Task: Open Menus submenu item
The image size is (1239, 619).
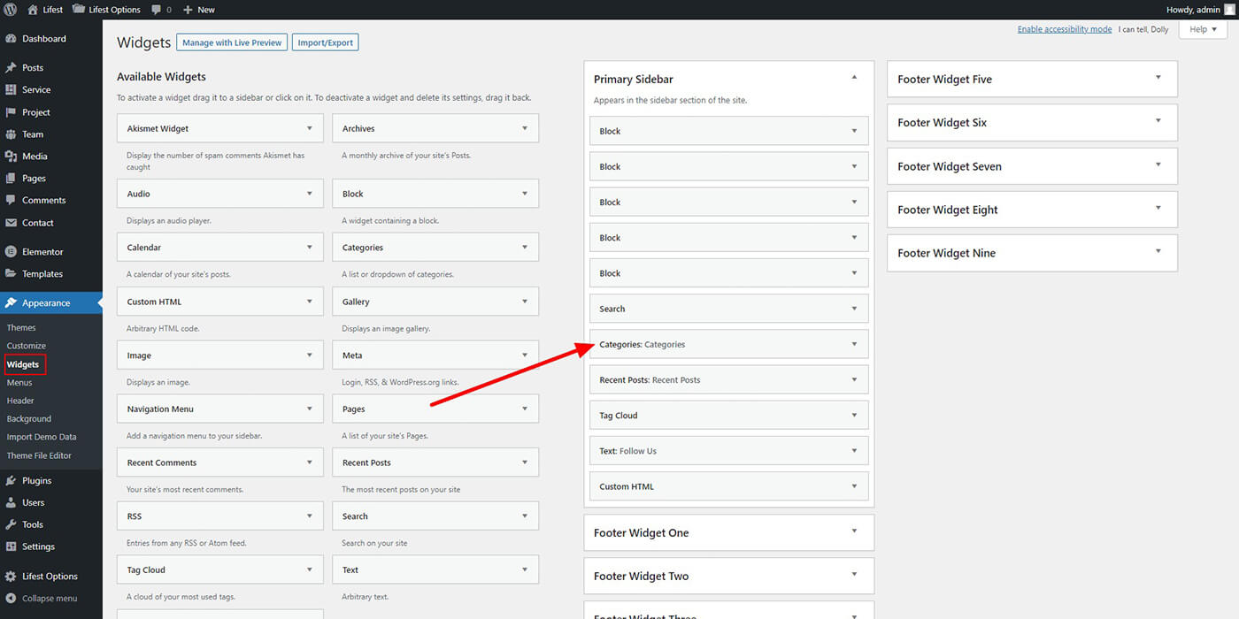Action: point(19,383)
